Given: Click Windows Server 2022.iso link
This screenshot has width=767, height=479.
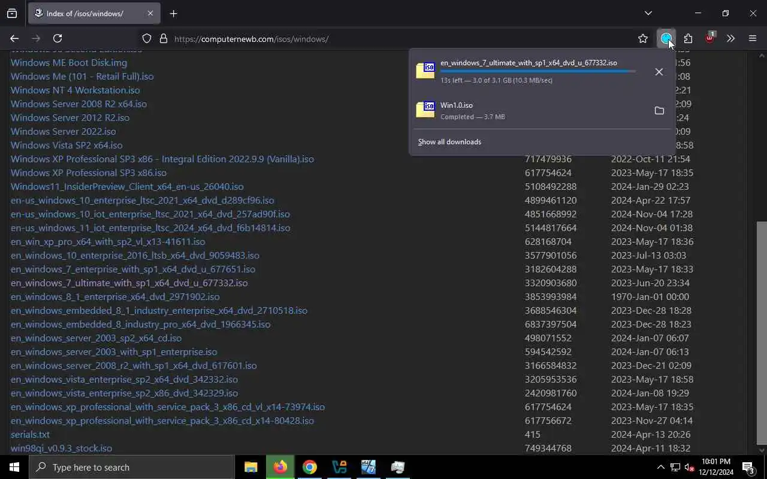Looking at the screenshot, I should point(64,131).
